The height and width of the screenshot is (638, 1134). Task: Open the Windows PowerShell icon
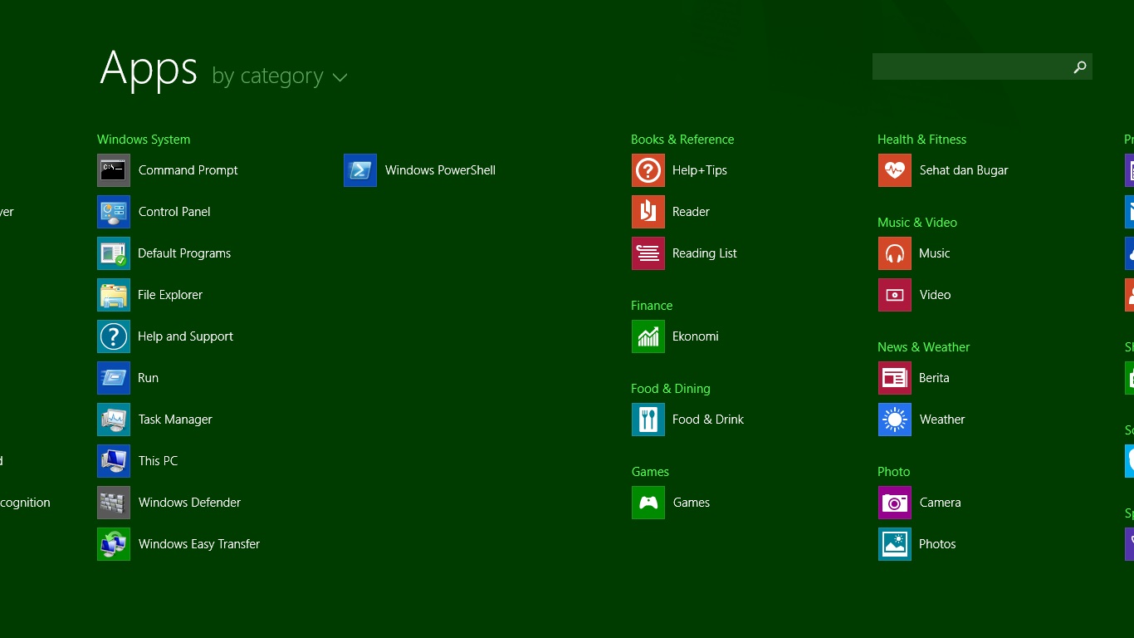360,170
